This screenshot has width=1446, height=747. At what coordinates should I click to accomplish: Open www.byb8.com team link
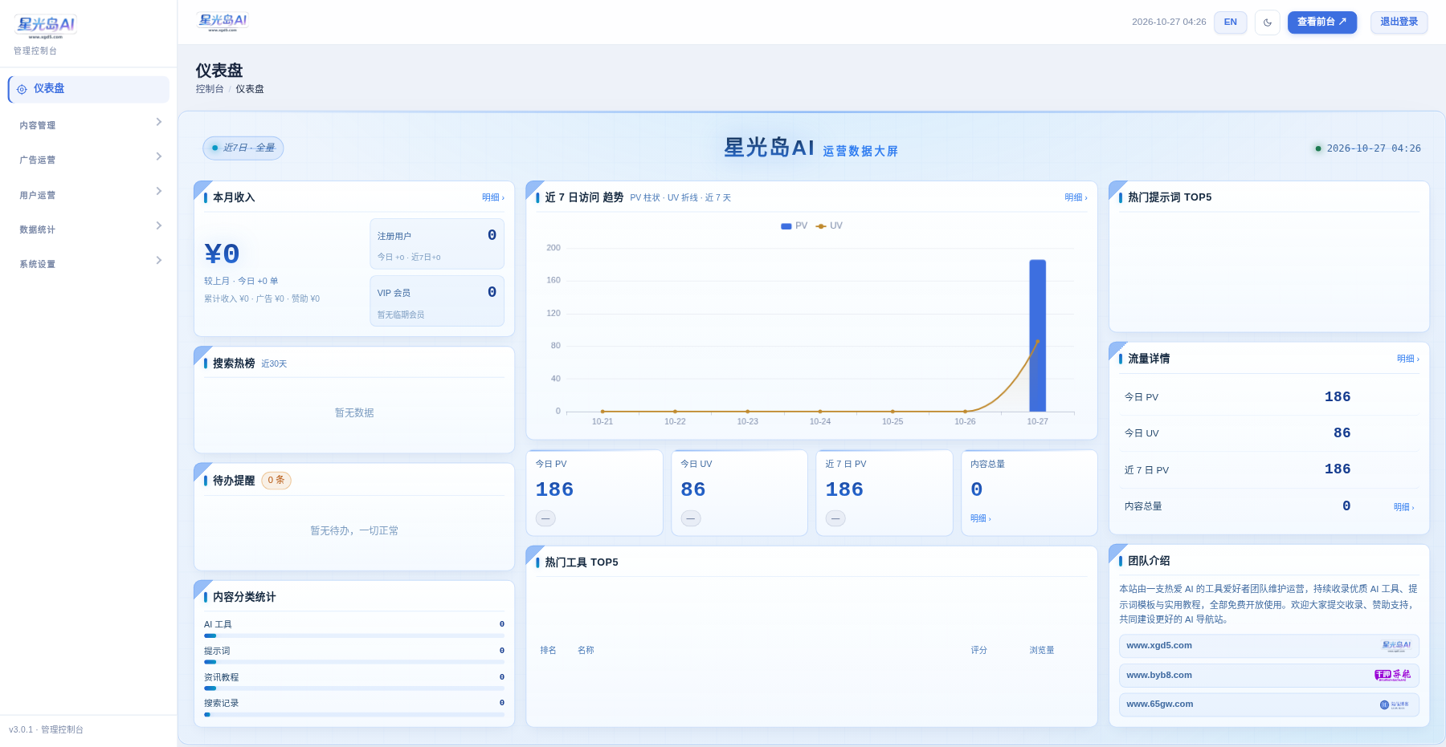pos(1268,675)
